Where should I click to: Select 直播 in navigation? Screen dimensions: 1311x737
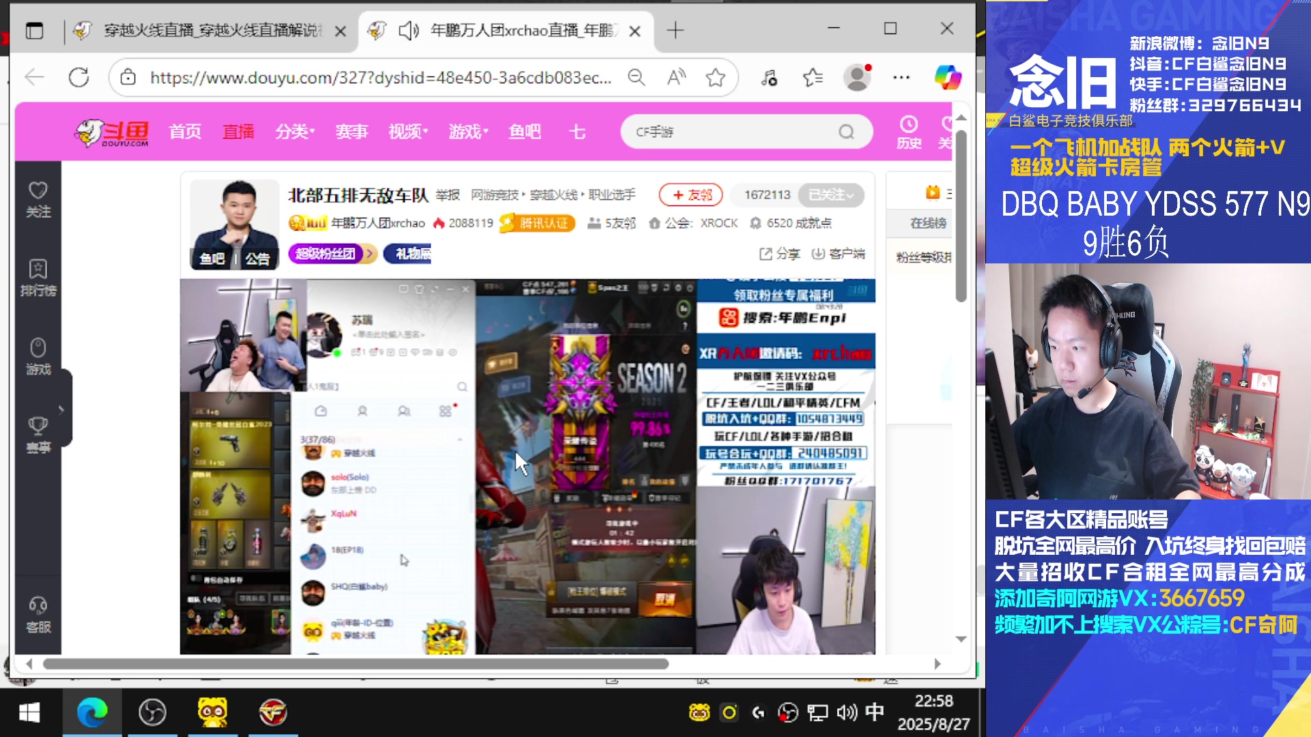pos(238,132)
